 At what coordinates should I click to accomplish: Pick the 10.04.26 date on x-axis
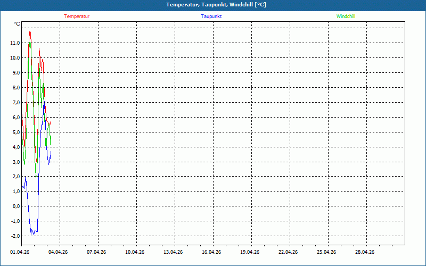(x=135, y=252)
